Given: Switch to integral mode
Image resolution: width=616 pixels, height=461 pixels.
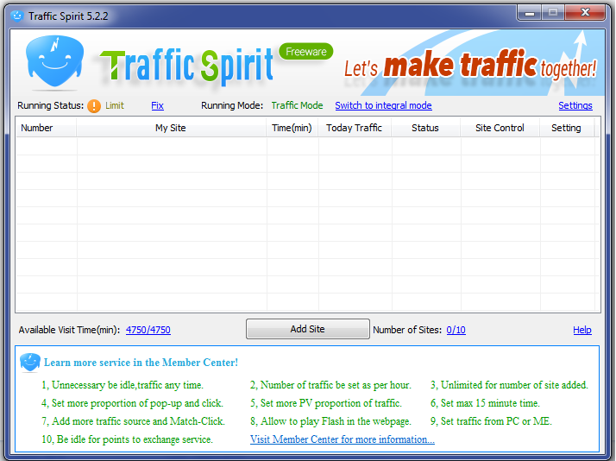Looking at the screenshot, I should point(383,105).
